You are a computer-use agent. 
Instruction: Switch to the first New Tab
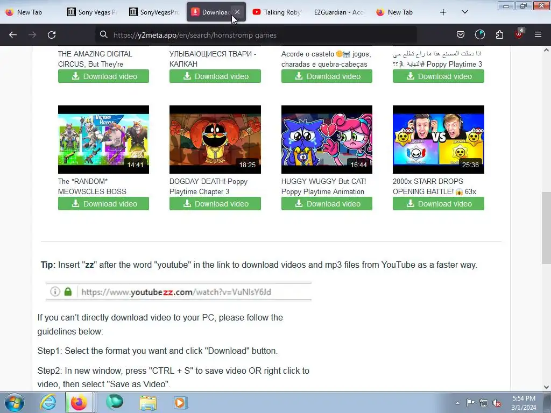(x=30, y=12)
